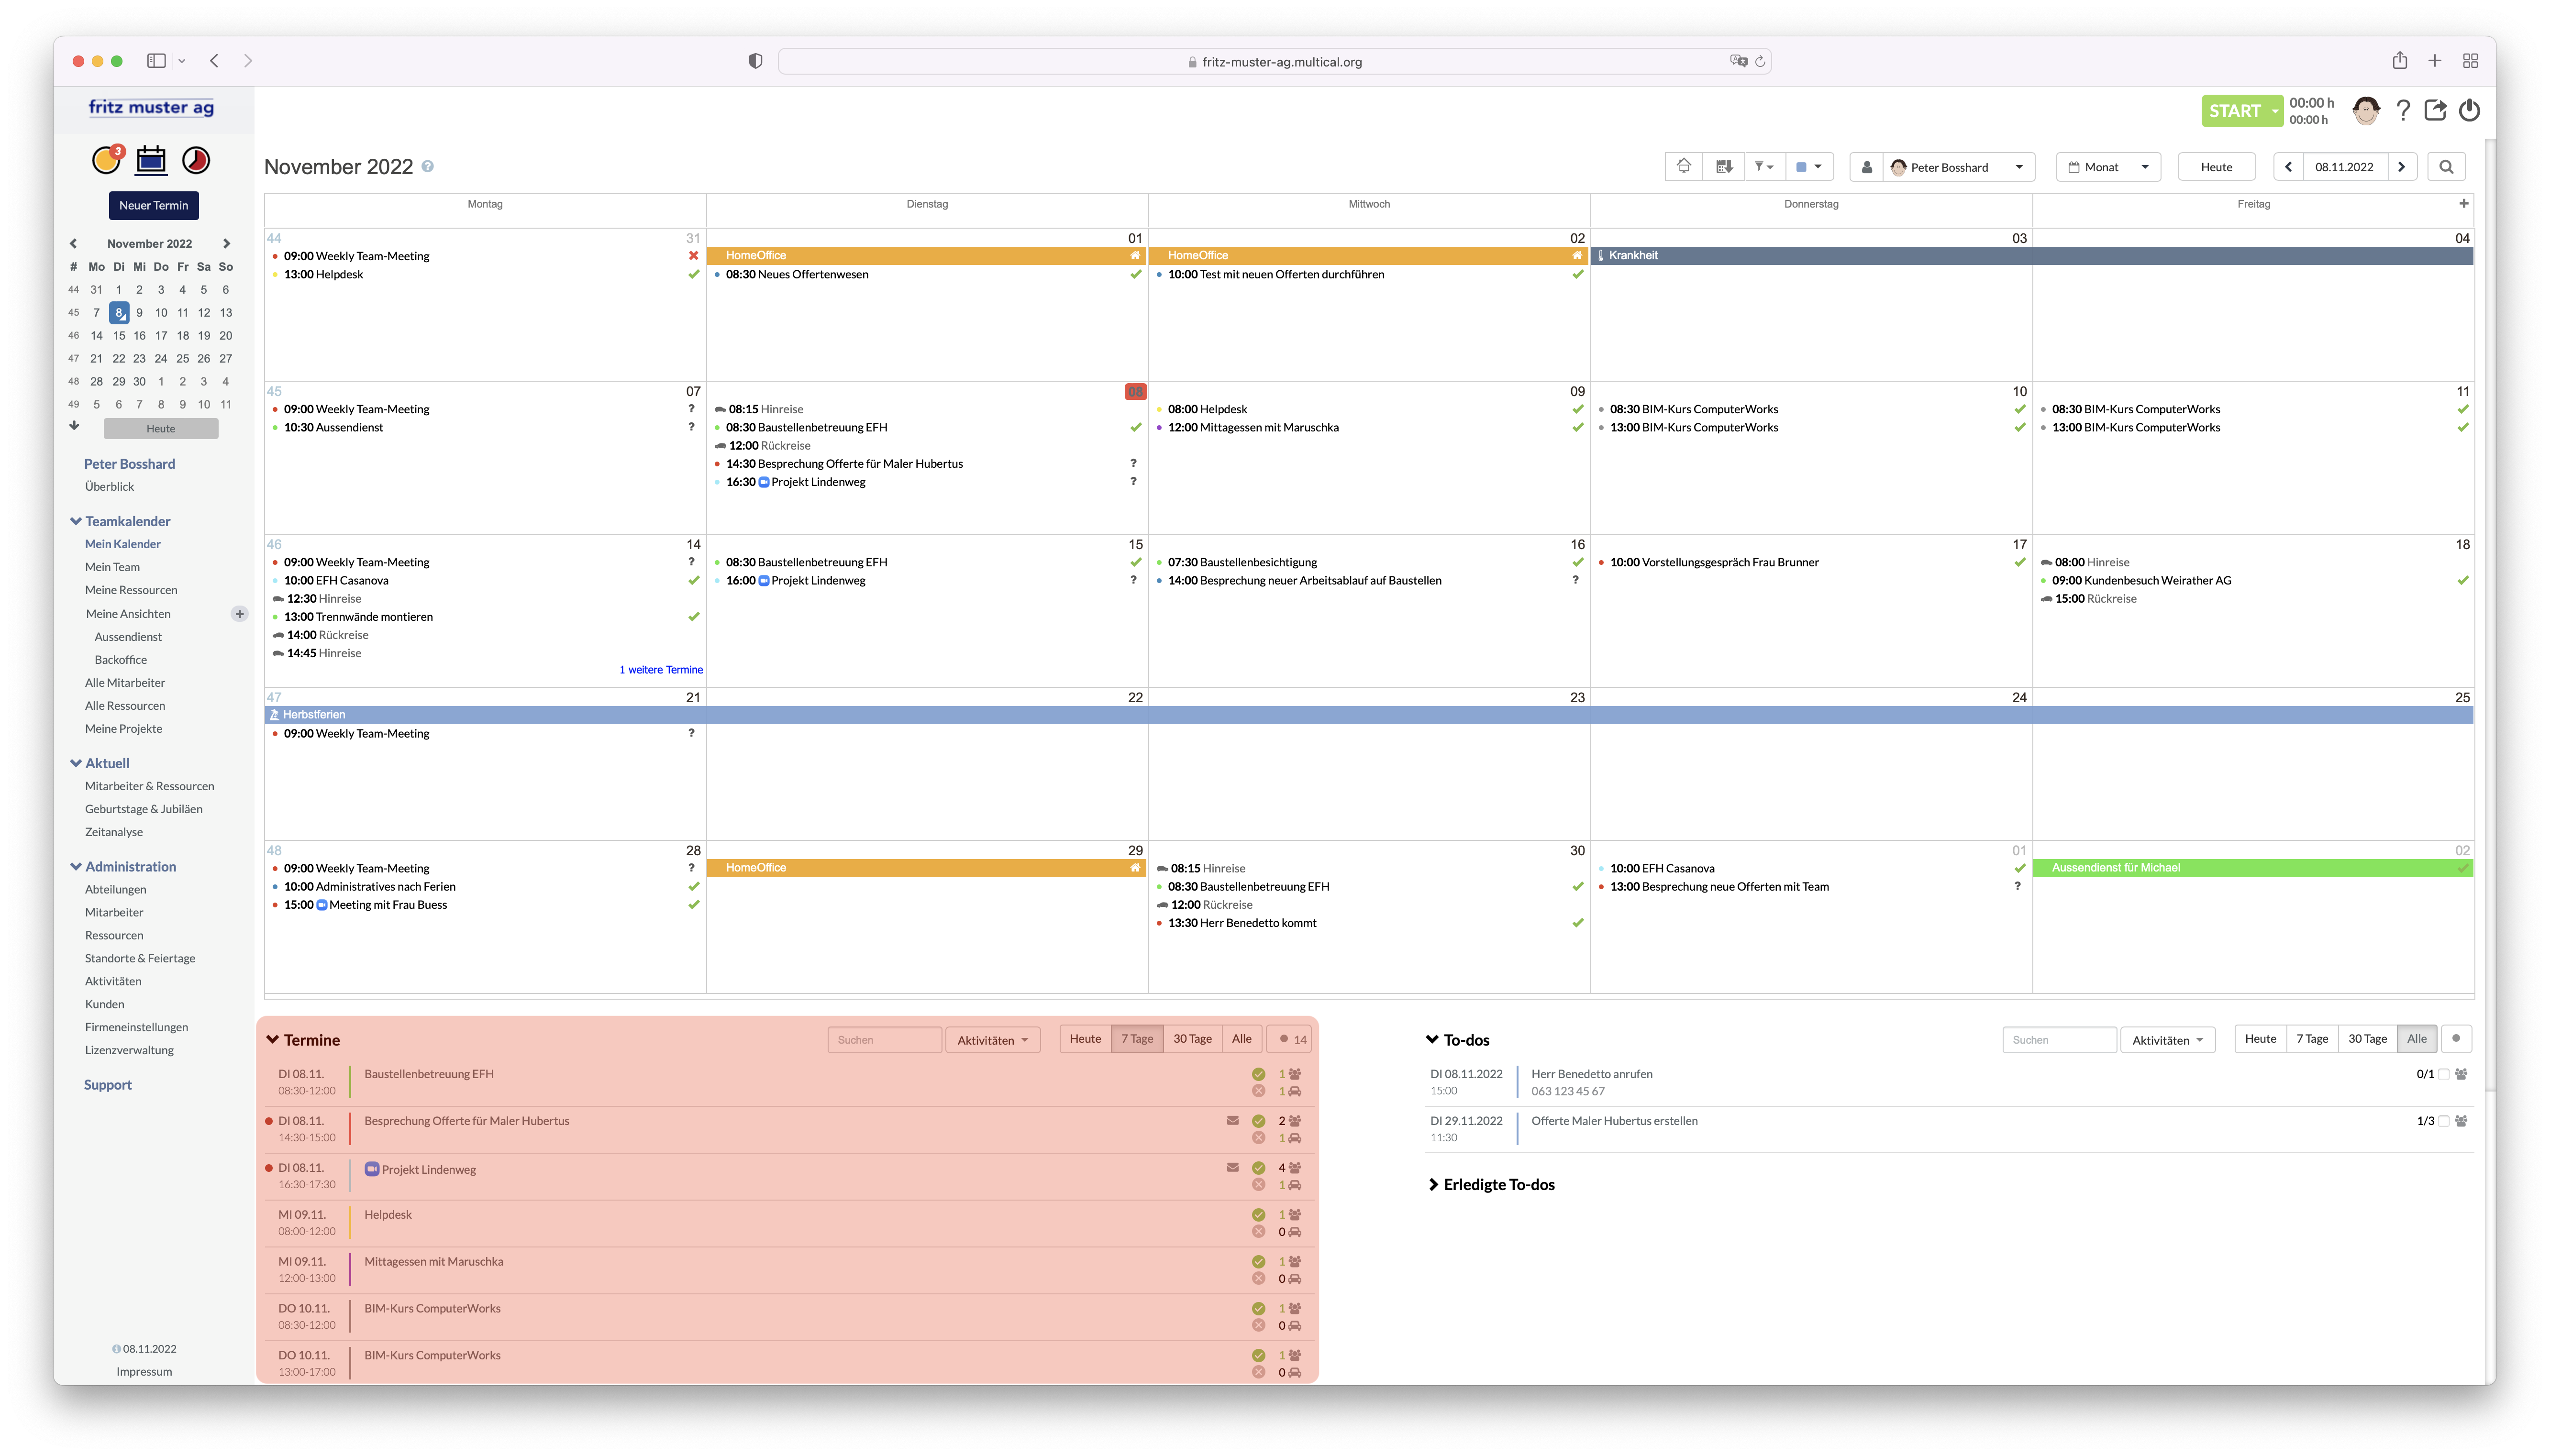Image resolution: width=2550 pixels, height=1456 pixels.
Task: Click the person silhouette icon beside Peter Bosshard
Action: (1866, 167)
